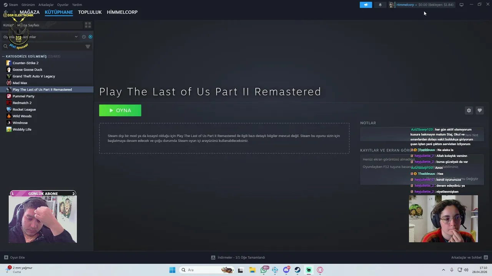This screenshot has height=276, width=492.
Task: Click the green OYNA play button
Action: [x=120, y=110]
